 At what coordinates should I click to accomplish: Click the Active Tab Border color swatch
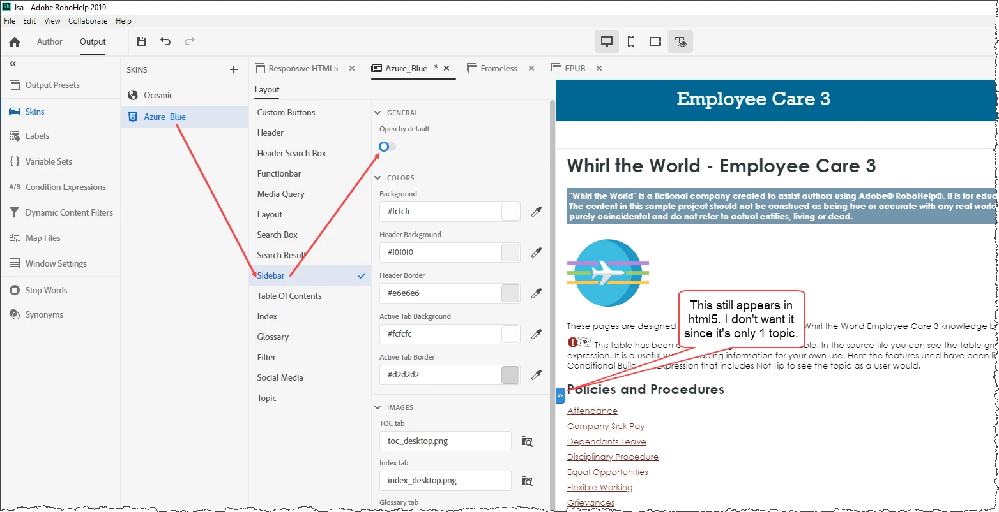tap(510, 375)
